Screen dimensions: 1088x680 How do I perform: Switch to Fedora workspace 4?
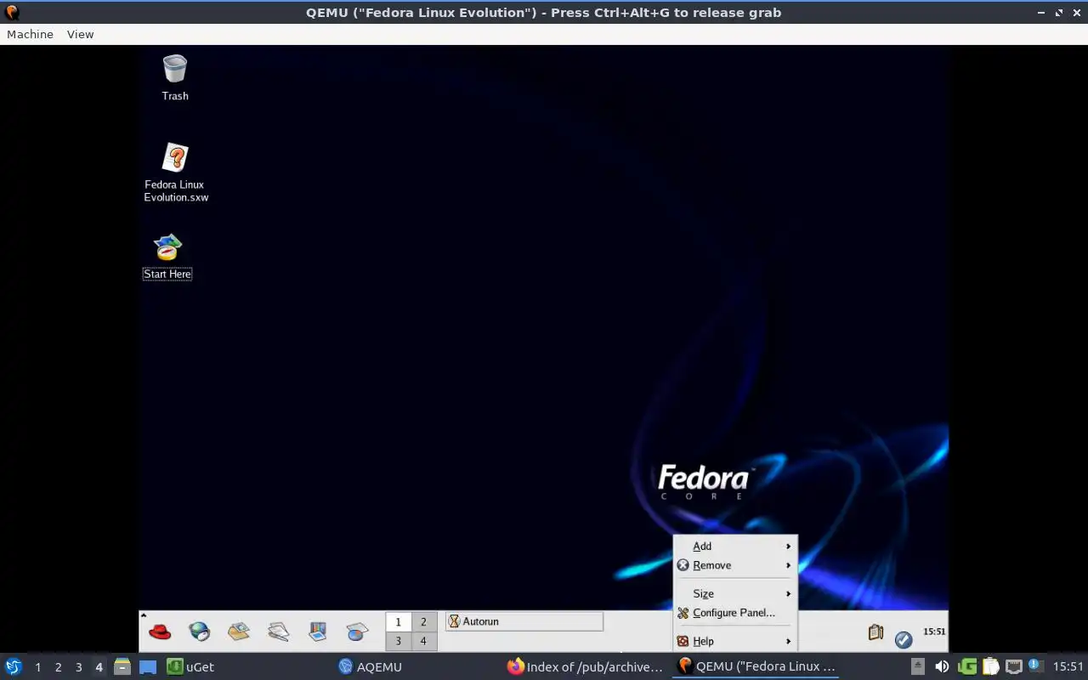pos(423,641)
